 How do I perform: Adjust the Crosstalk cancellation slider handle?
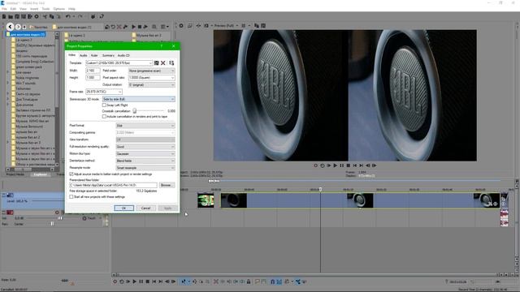(x=135, y=111)
